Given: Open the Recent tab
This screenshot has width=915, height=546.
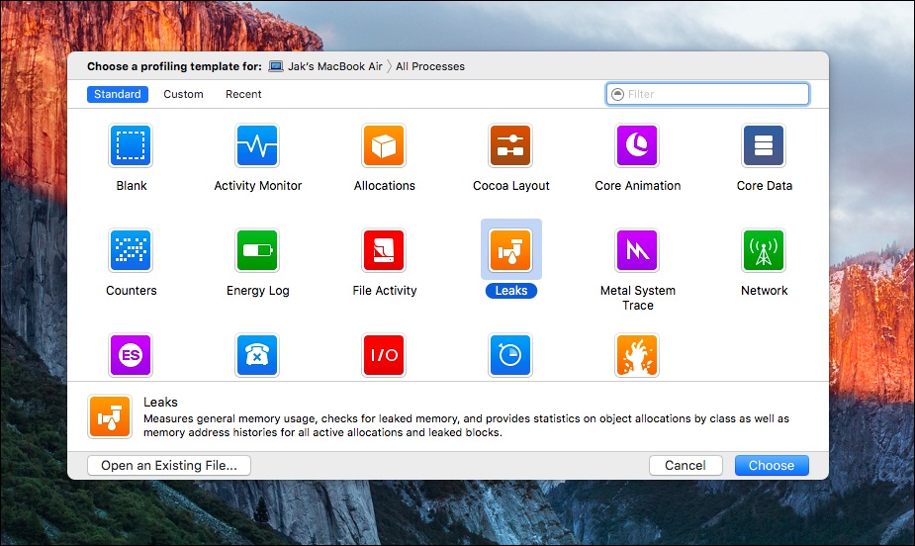Looking at the screenshot, I should pos(243,95).
